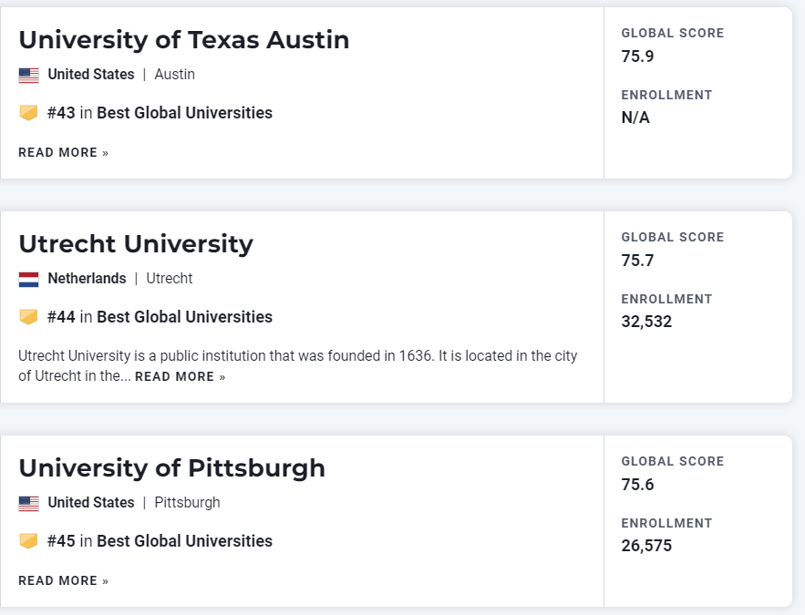Click the Utrecht University description text
This screenshot has height=615, width=805.
[297, 356]
